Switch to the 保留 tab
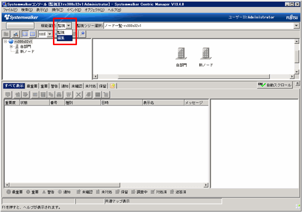302x212 pixels. tap(102, 86)
